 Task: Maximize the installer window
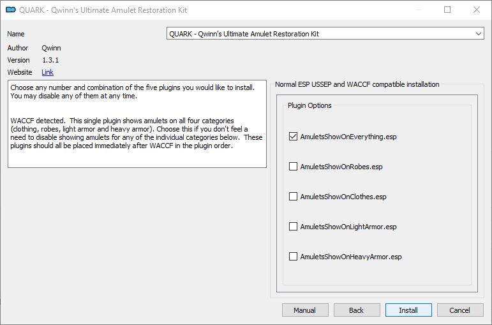pyautogui.click(x=447, y=10)
